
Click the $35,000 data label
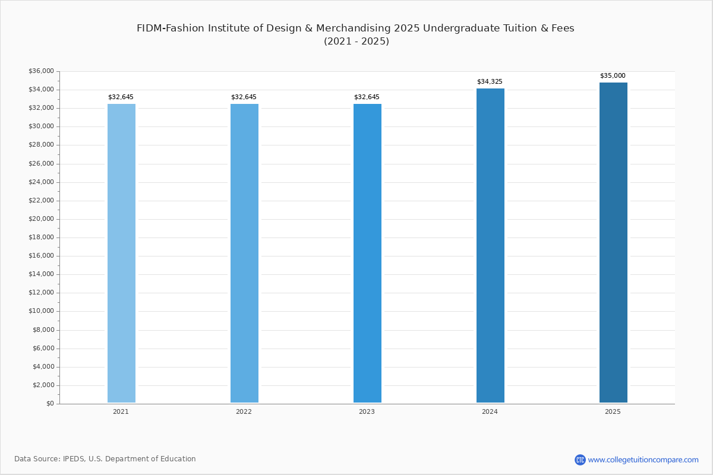coord(613,75)
